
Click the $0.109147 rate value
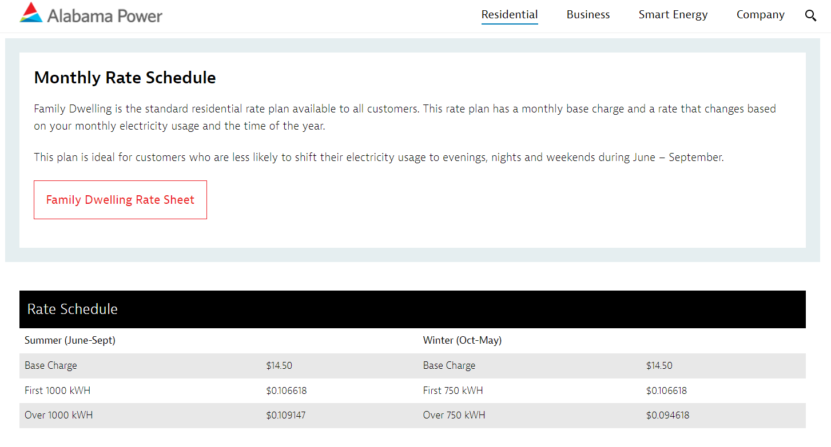tap(286, 415)
